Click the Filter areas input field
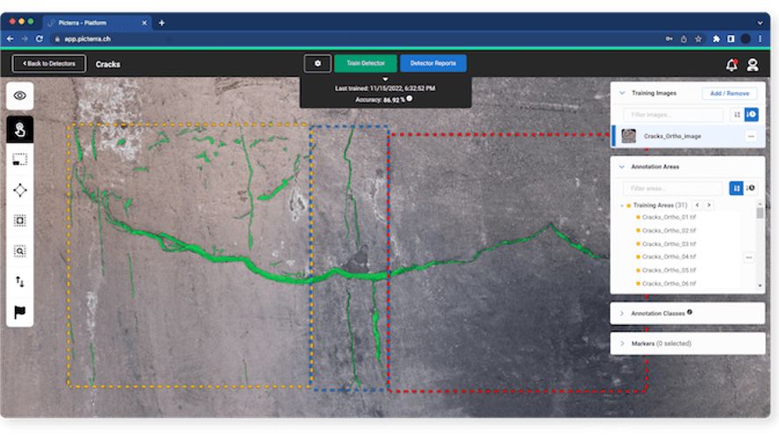The image size is (779, 438). tap(673, 188)
